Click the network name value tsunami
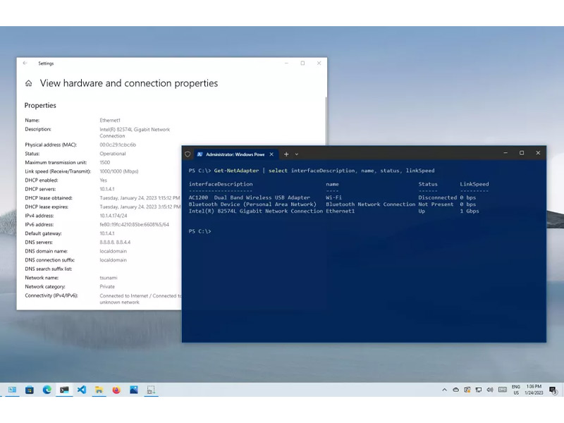Screen dimensions: 564x423 coord(109,278)
